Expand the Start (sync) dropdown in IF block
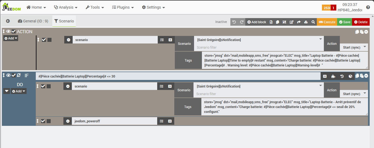 click(354, 94)
